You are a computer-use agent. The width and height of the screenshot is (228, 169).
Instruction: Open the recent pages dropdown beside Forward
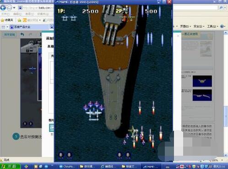[14, 8]
